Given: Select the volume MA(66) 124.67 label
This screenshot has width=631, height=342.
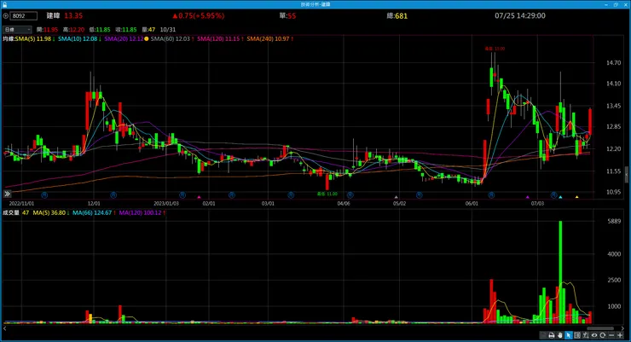Looking at the screenshot, I should (94, 212).
